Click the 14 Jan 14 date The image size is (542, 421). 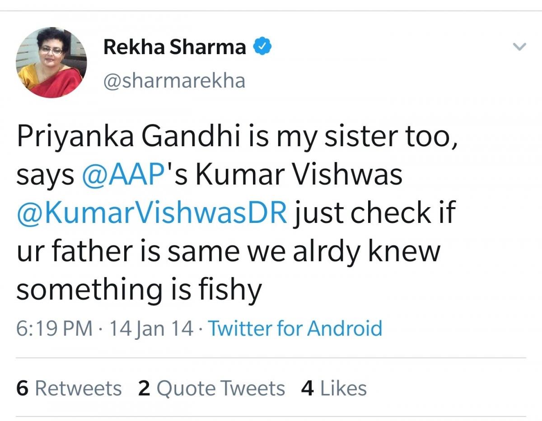click(151, 328)
